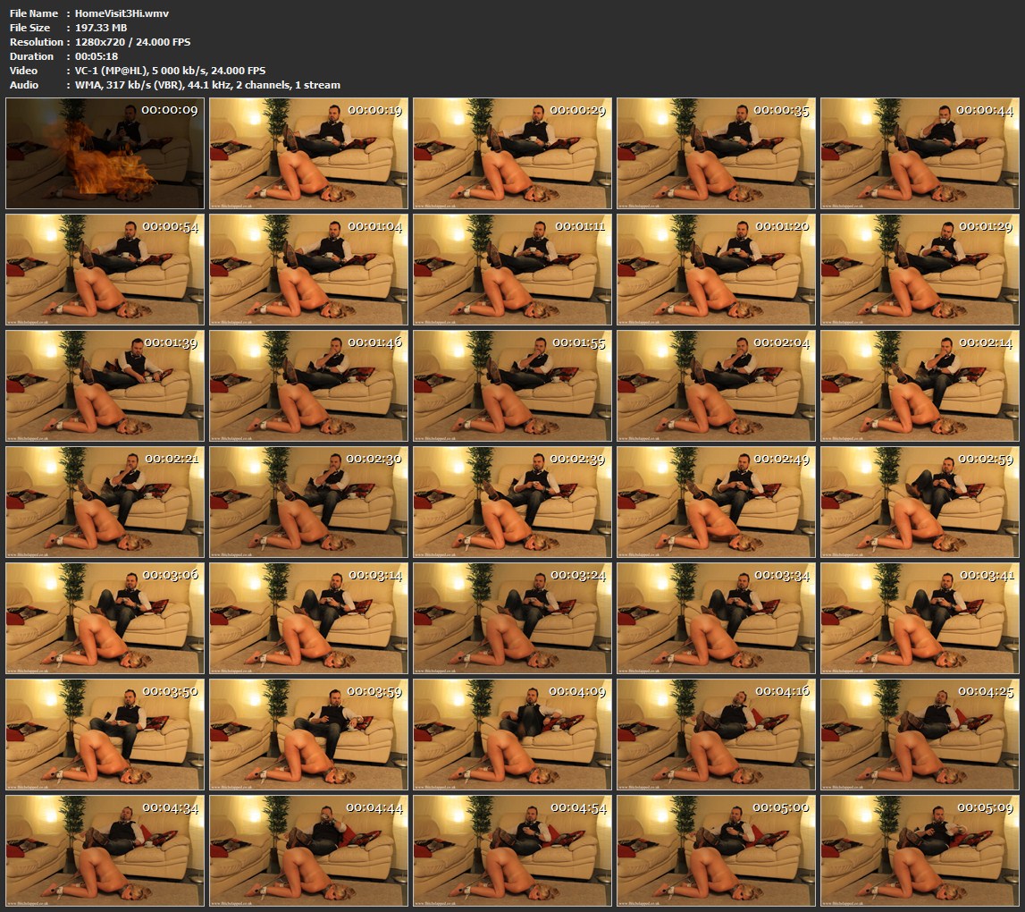Select the frame at 00:01:04
The height and width of the screenshot is (912, 1025).
tap(308, 269)
